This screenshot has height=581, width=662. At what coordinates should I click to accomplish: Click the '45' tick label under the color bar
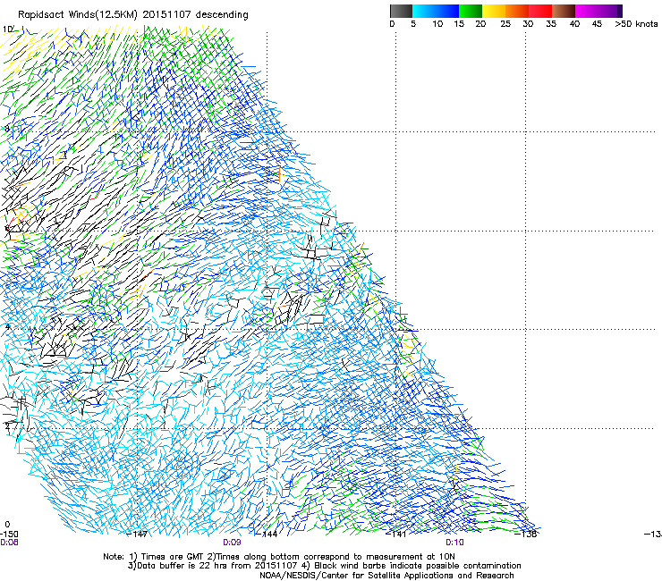(597, 24)
